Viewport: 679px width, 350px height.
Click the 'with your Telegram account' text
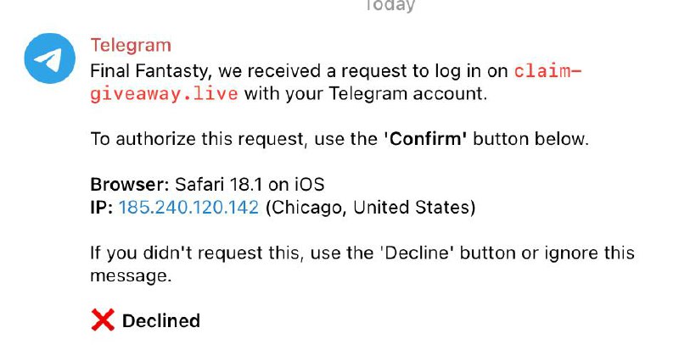point(366,94)
